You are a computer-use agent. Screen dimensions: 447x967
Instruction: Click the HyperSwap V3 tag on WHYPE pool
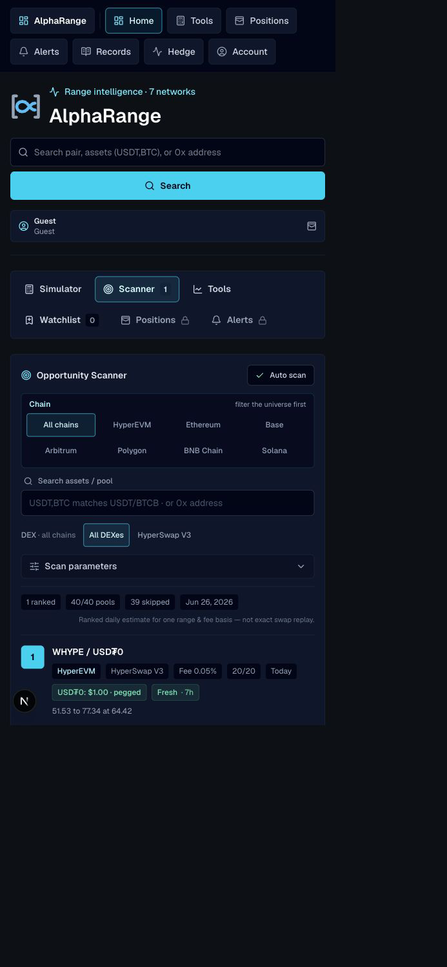[x=137, y=671]
